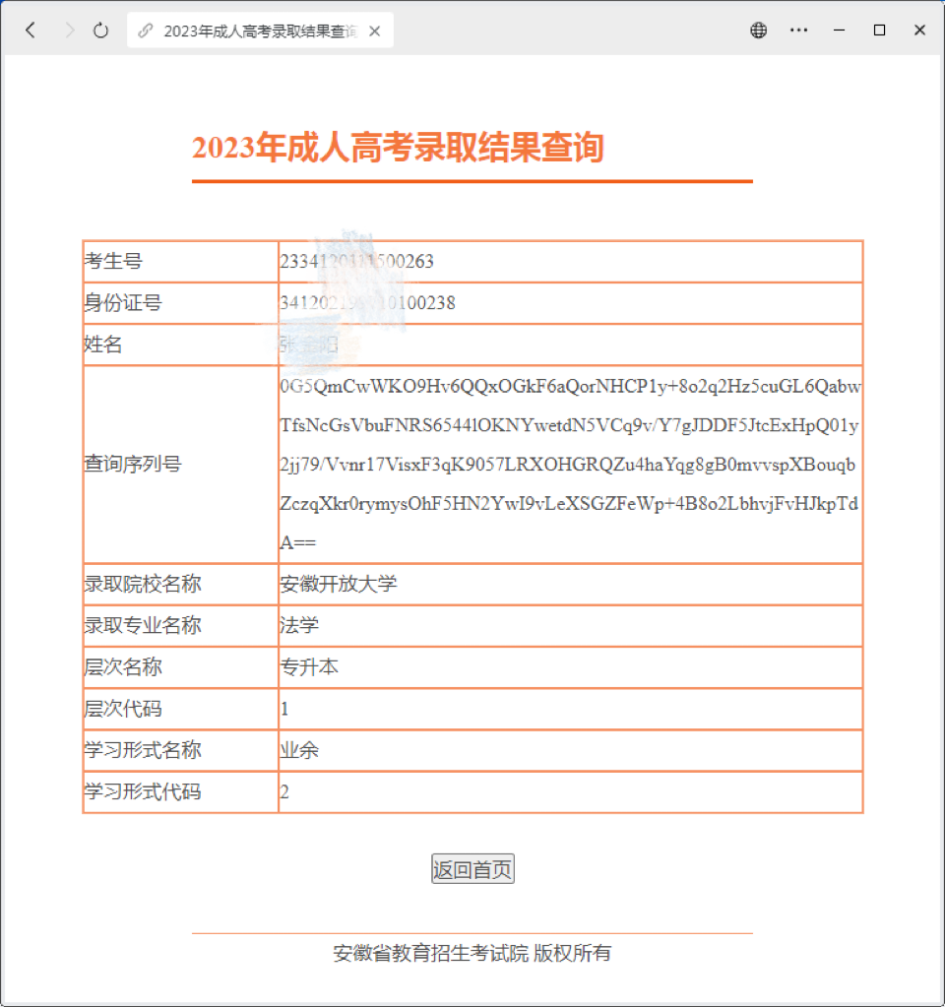Click the footer text 安徽省教育招生考试院 版权所有
945x1007 pixels.
pos(472,953)
